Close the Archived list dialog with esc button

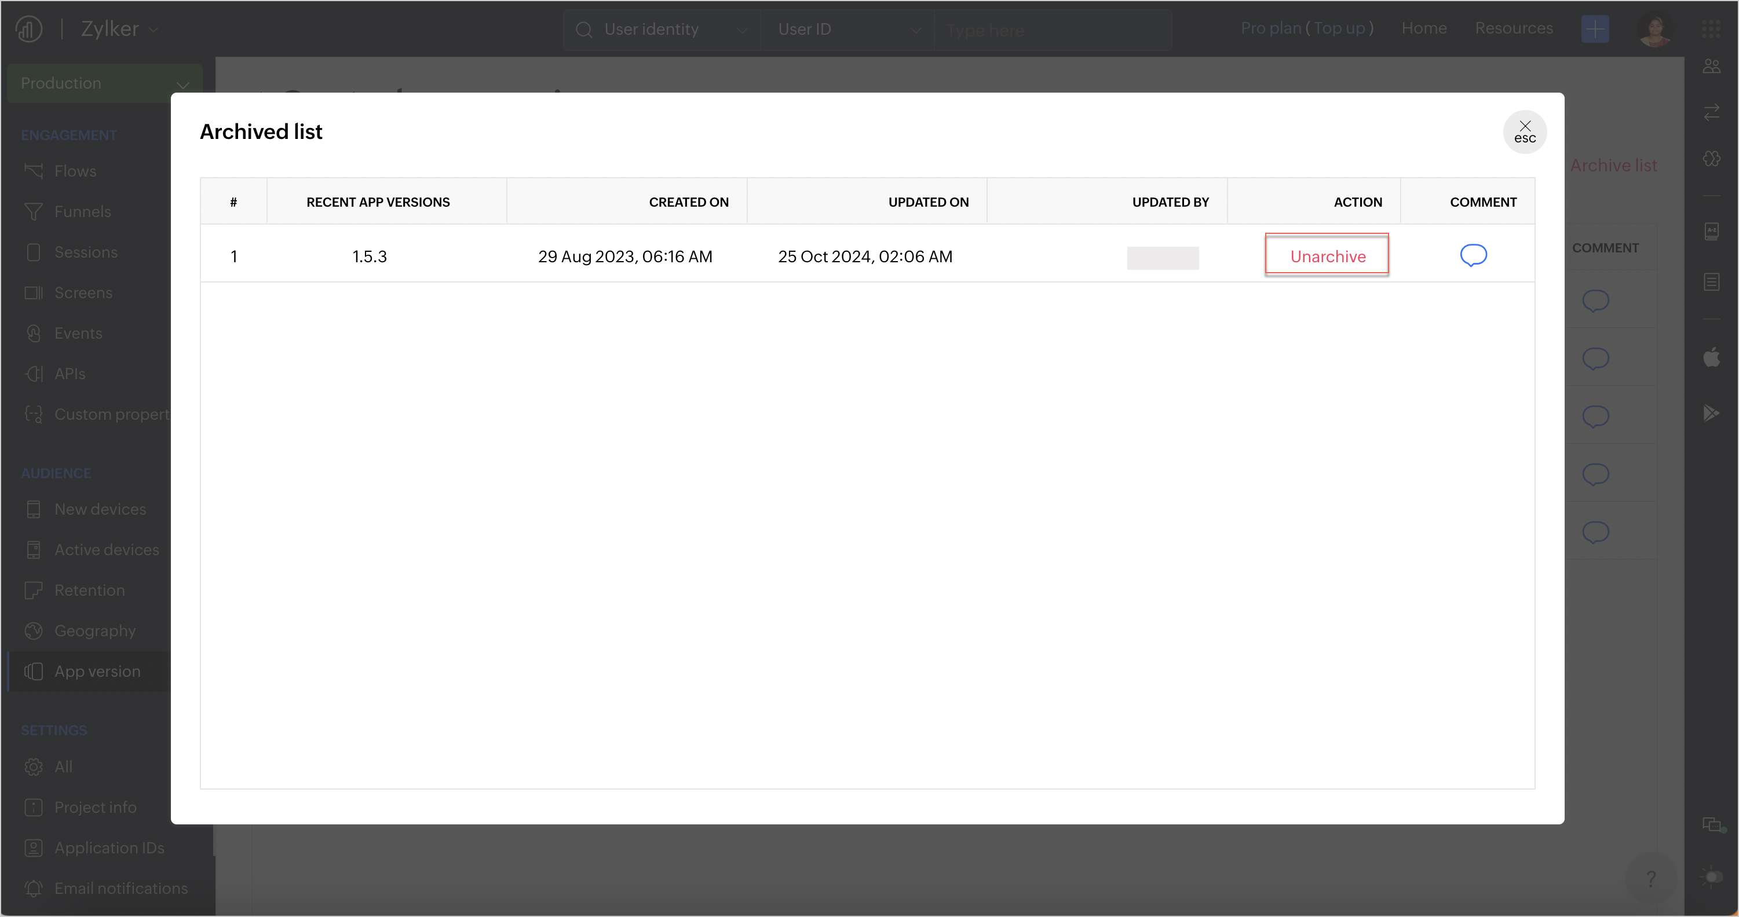tap(1524, 131)
